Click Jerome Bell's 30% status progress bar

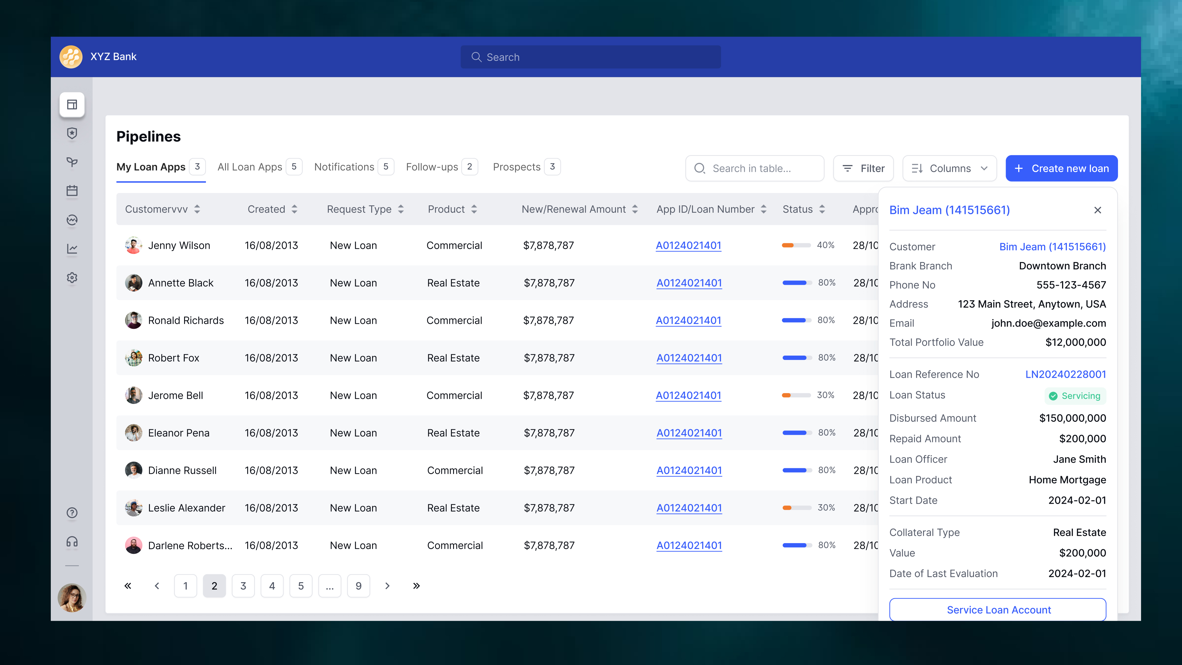pyautogui.click(x=796, y=395)
